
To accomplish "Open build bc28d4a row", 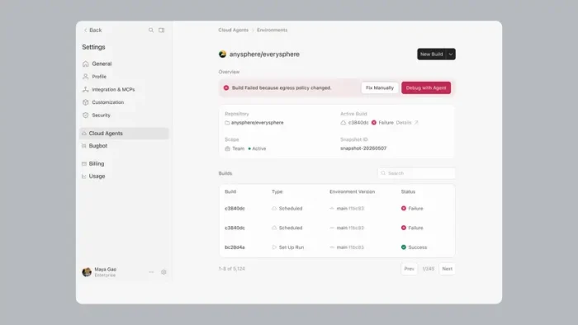I will pyautogui.click(x=337, y=247).
